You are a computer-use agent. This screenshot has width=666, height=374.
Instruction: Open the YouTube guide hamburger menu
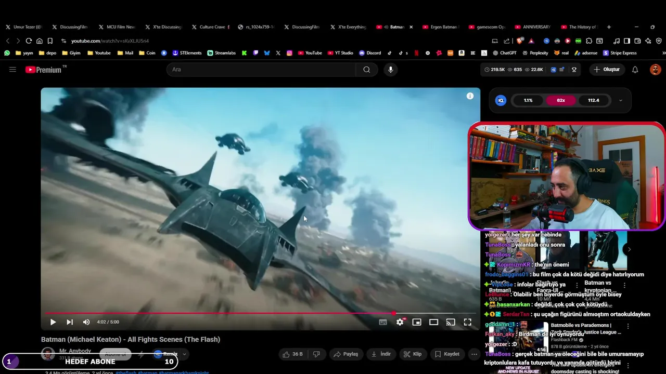12,70
